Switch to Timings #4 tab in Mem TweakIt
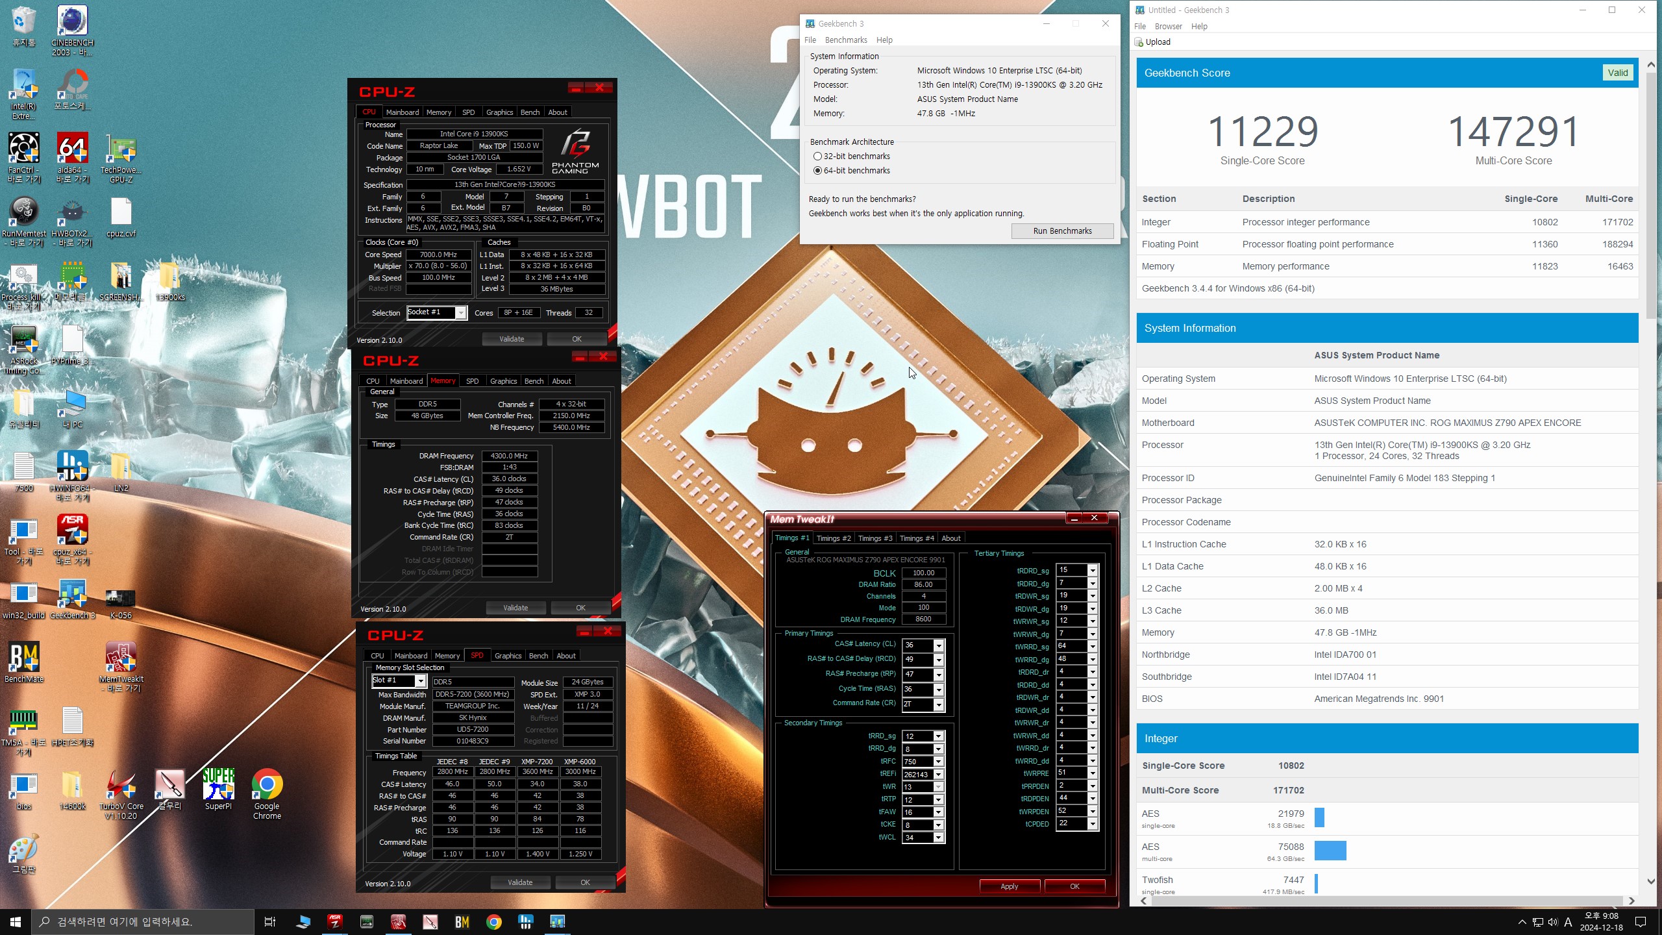This screenshot has width=1662, height=935. 916,538
